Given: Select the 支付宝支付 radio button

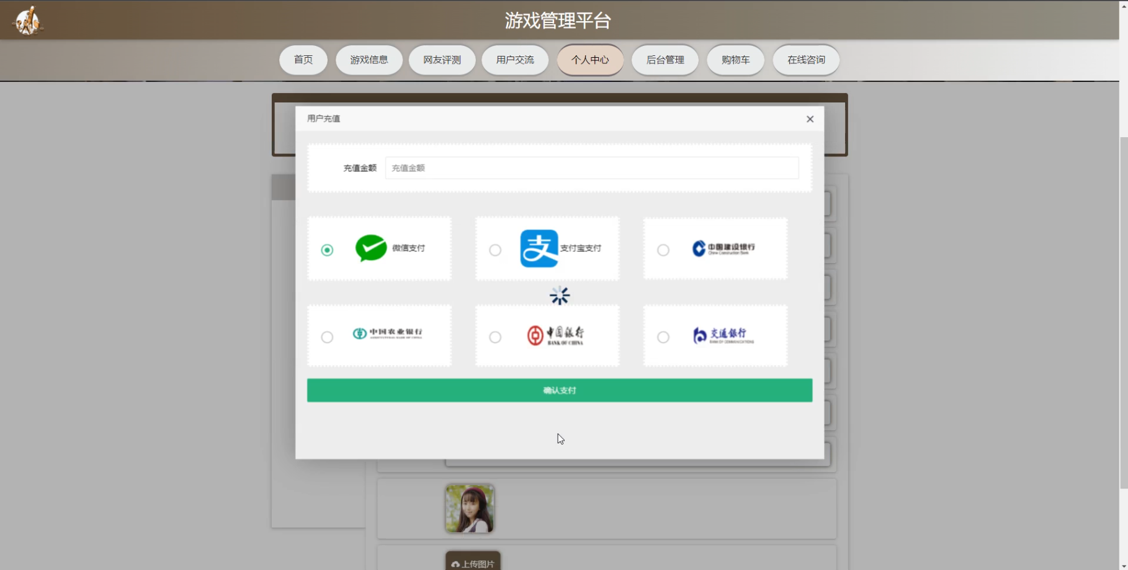Looking at the screenshot, I should [495, 250].
